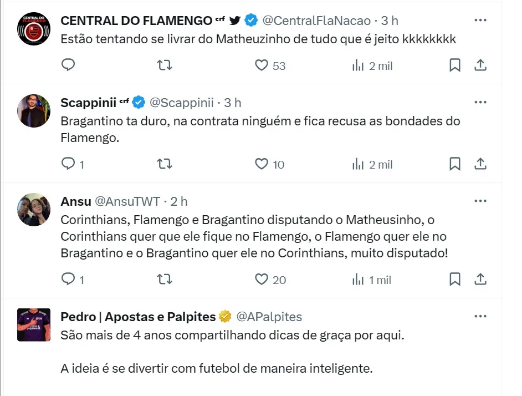Screen dimensions: 522x396
Task: Retweet the CENTRAL DO FLAMENGO post
Action: (x=165, y=65)
